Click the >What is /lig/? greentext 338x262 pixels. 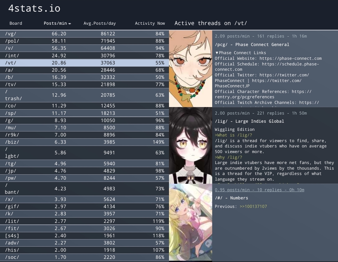coord(233,135)
